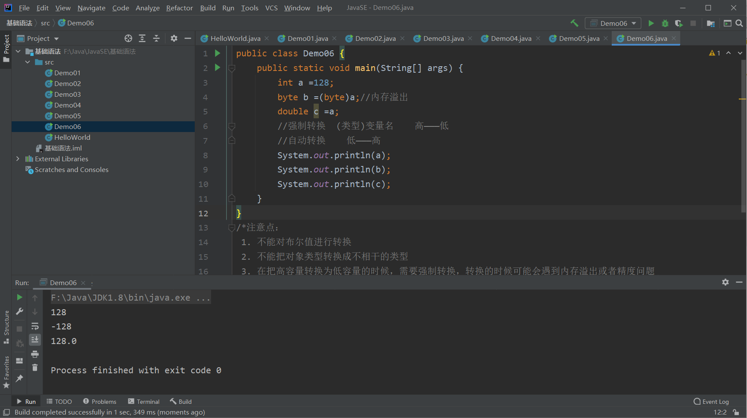
Task: Click the Build project hammer icon
Action: [x=574, y=23]
